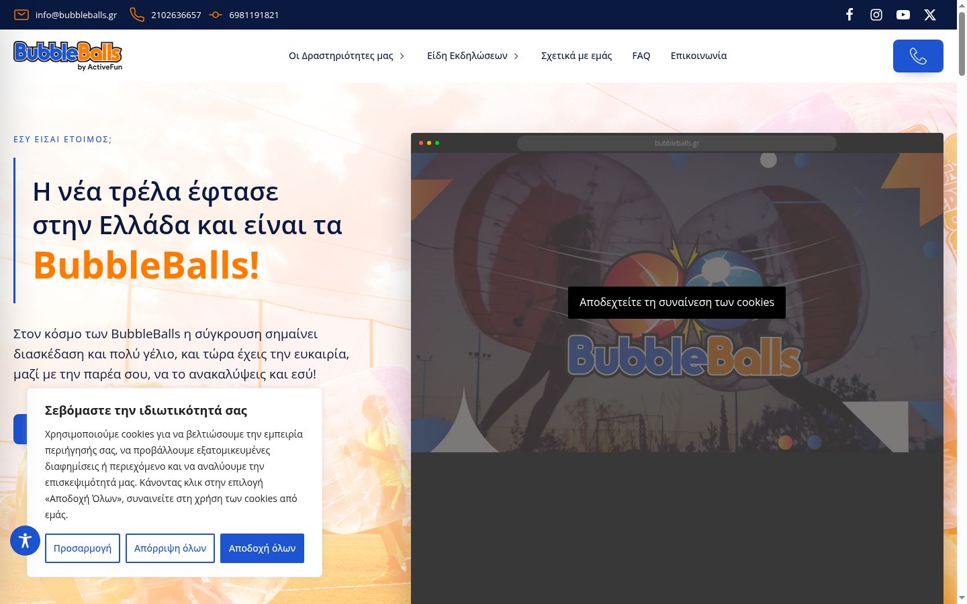Click the envelope email icon

21,15
